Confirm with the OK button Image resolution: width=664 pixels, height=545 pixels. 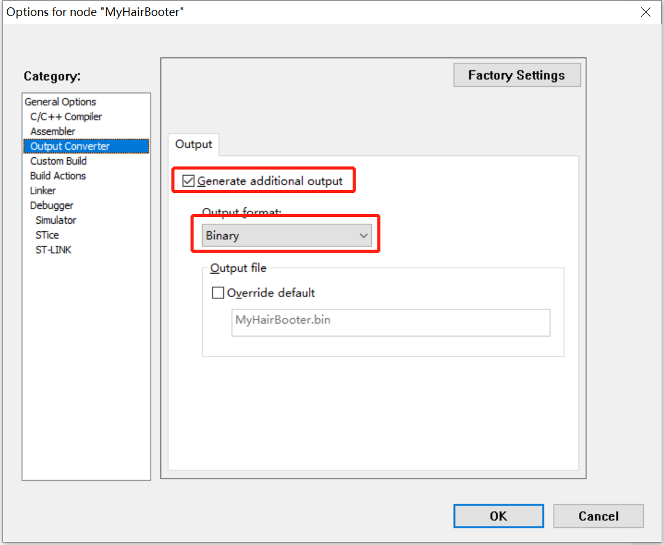pos(498,516)
